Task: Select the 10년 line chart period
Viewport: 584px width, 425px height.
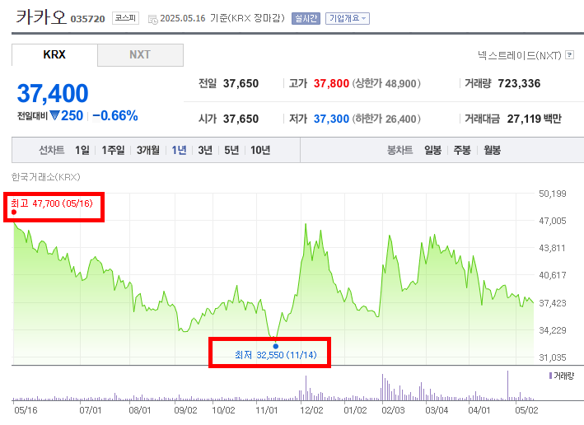Action: tap(260, 150)
